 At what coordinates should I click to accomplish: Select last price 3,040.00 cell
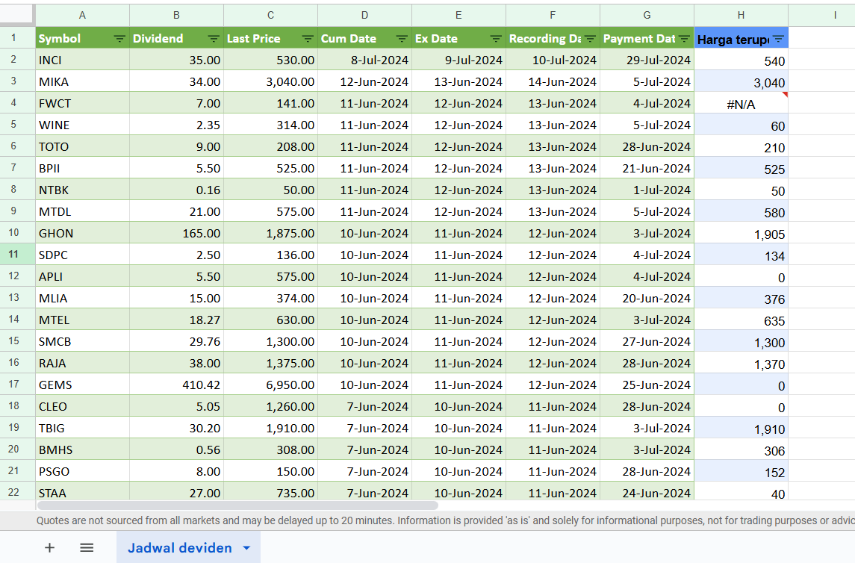click(270, 81)
